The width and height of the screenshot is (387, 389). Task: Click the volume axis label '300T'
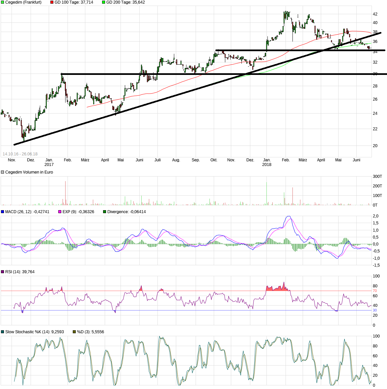click(377, 177)
